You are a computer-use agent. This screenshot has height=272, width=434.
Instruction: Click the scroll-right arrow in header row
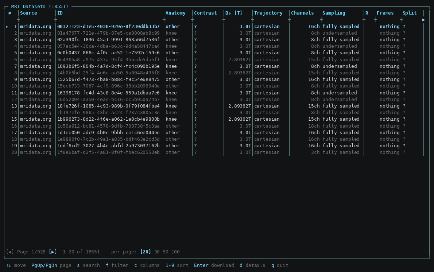(x=423, y=20)
